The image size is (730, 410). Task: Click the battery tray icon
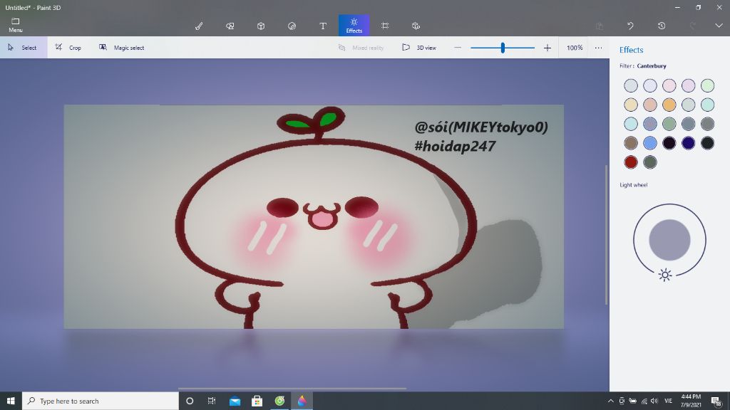[633, 401]
